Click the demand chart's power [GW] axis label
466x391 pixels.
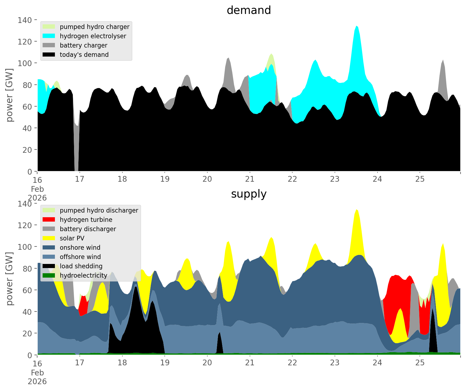10,95
